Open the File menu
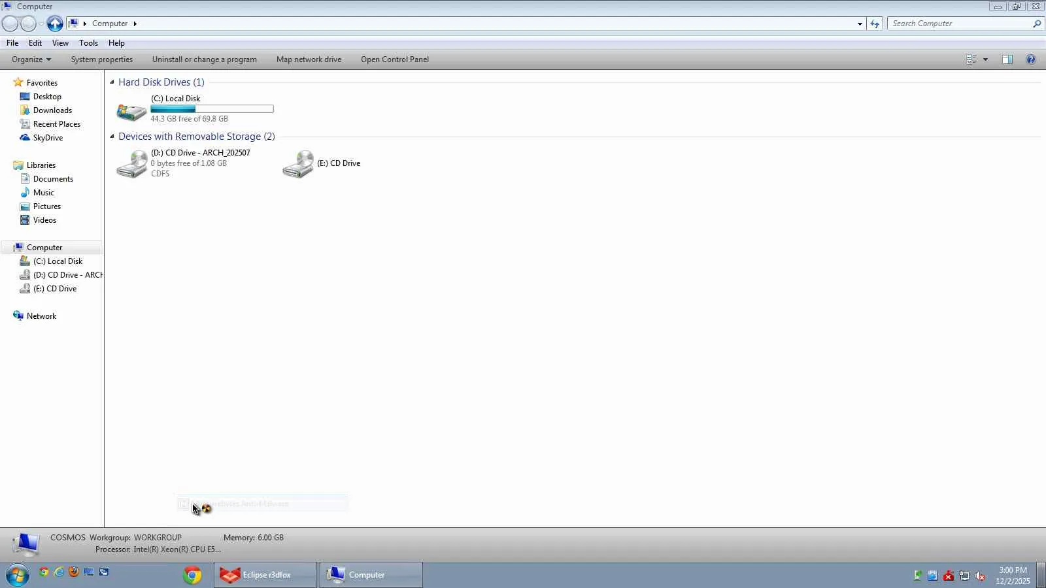 12,43
